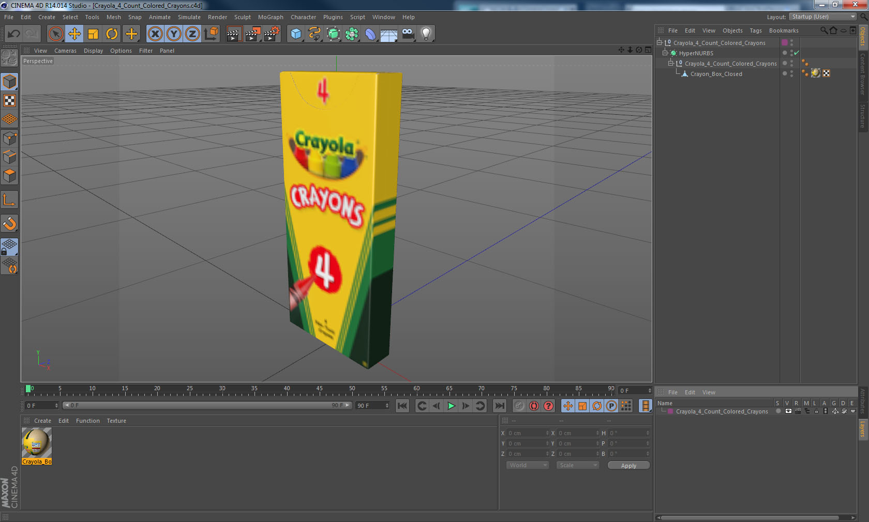Viewport: 869px width, 522px height.
Task: Go to end of animation
Action: 499,406
